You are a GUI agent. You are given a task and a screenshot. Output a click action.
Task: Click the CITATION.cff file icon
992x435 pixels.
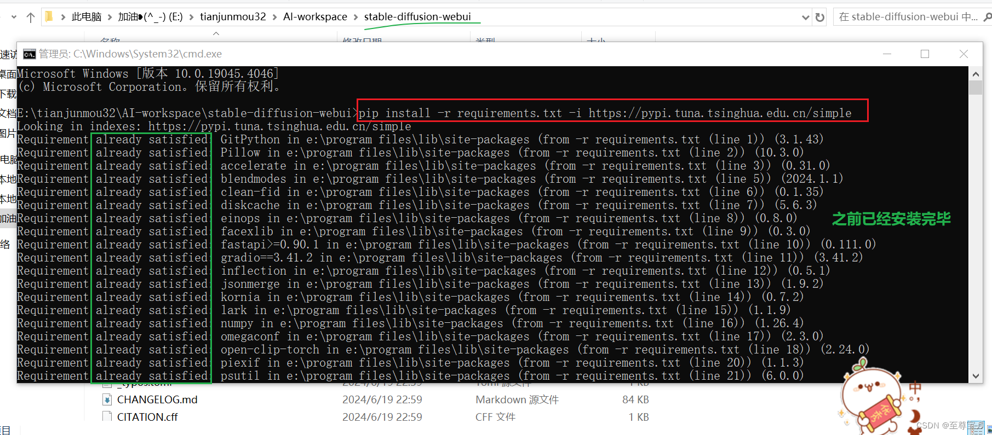[x=107, y=417]
